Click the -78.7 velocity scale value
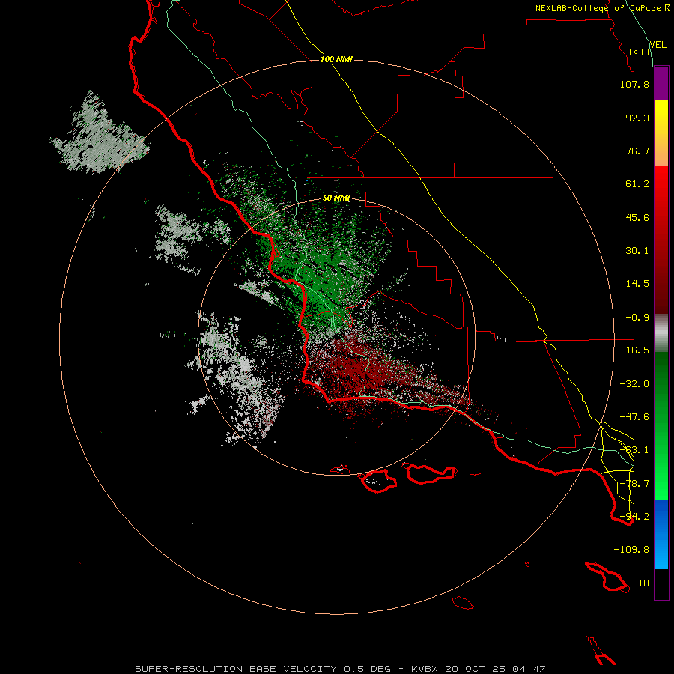674x674 pixels. [634, 484]
